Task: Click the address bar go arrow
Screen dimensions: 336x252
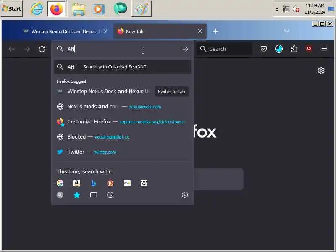Action: coord(185,49)
